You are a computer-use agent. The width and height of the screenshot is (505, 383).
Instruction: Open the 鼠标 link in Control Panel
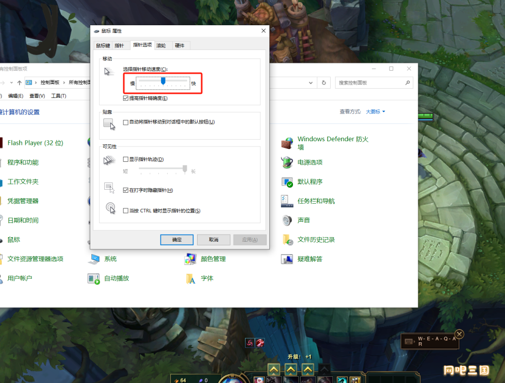click(14, 240)
